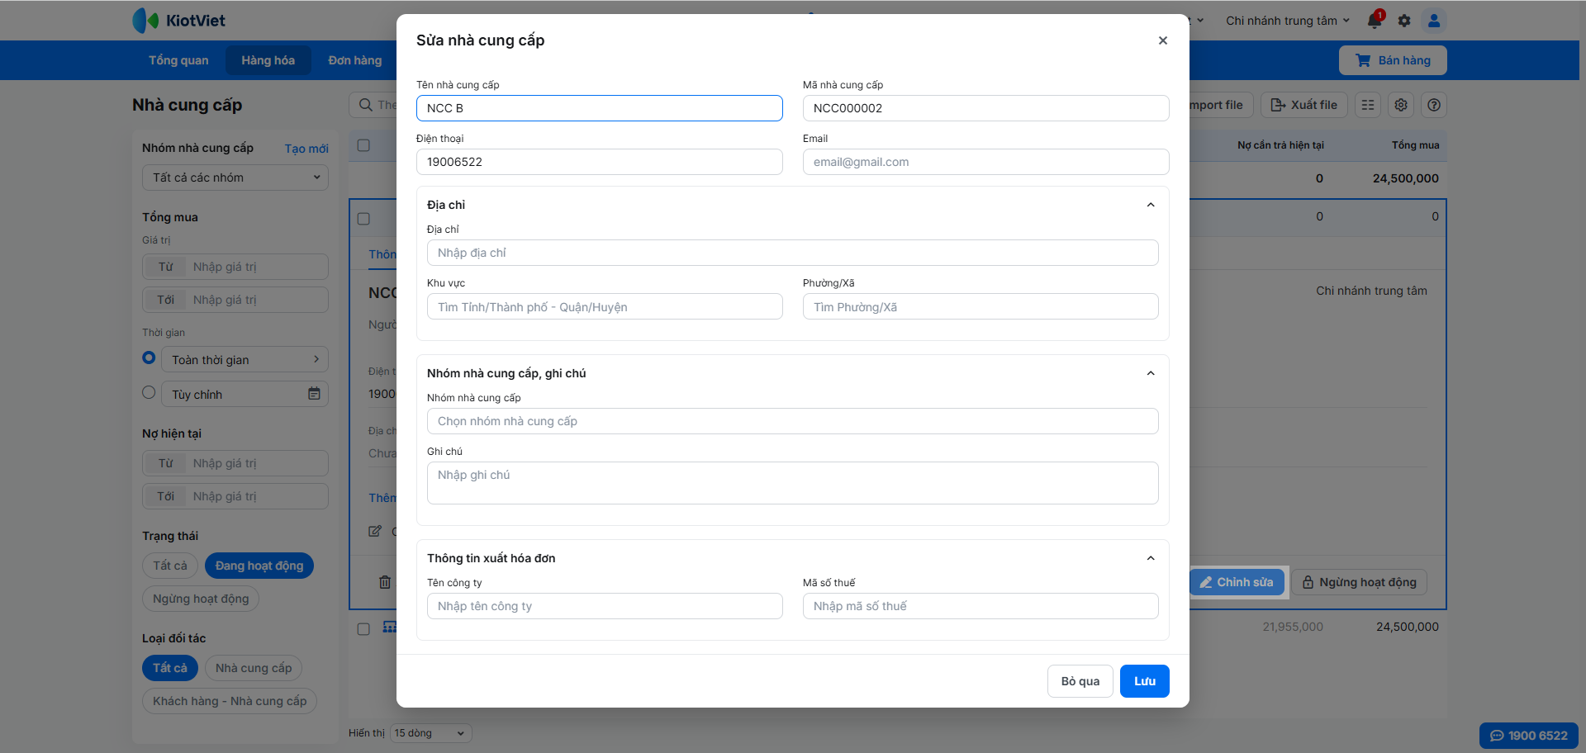Image resolution: width=1586 pixels, height=753 pixels.
Task: Open the settings gear in top header
Action: pos(1404,21)
